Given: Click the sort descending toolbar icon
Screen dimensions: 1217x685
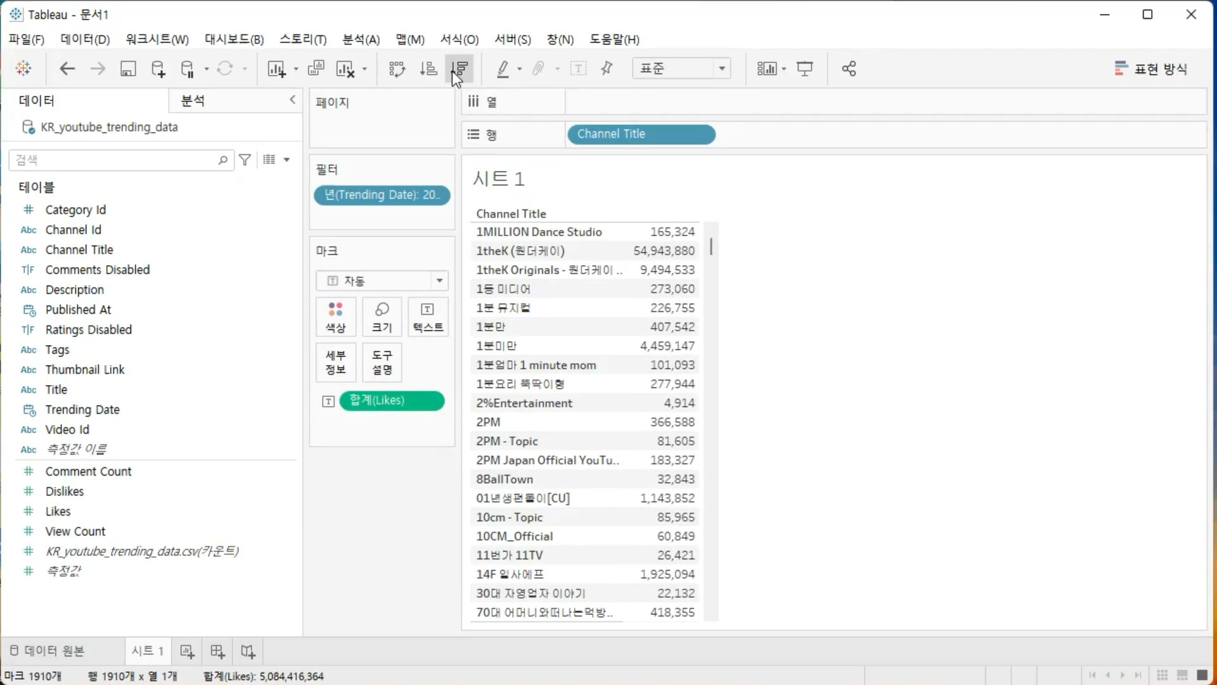Looking at the screenshot, I should click(x=461, y=68).
